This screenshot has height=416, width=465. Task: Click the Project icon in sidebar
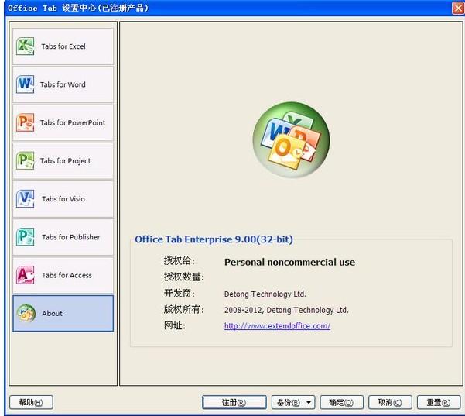pos(26,160)
